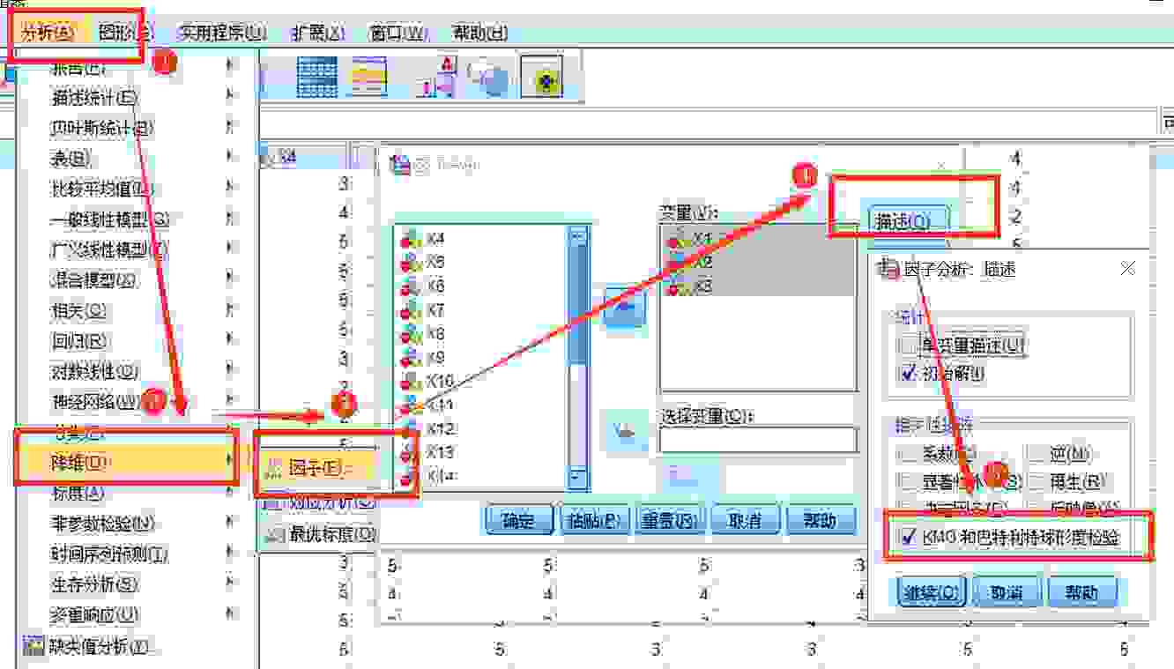Click the source variable list scrollbar
The image size is (1174, 669).
click(x=578, y=357)
